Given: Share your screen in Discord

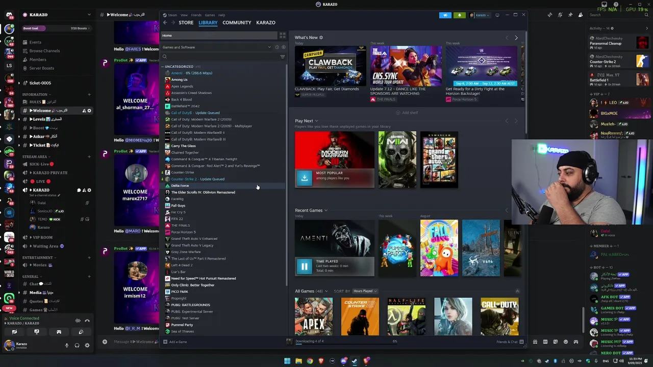Looking at the screenshot, I should pos(37,332).
